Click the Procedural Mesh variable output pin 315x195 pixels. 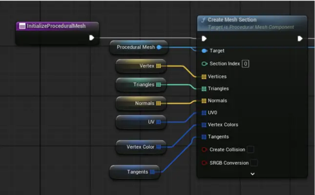click(x=159, y=47)
